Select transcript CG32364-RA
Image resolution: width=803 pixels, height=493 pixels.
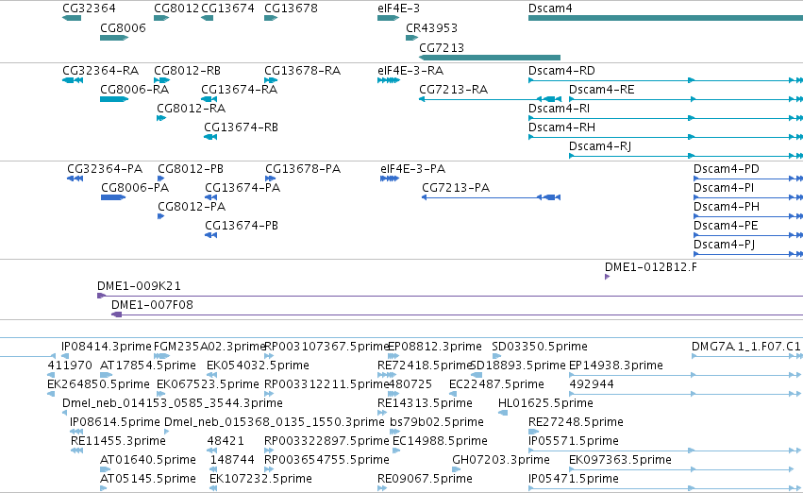pyautogui.click(x=100, y=70)
